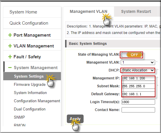Viewport: 161px width, 133px height.
Task: Go to Quick Configuration
Action: pyautogui.click(x=29, y=23)
